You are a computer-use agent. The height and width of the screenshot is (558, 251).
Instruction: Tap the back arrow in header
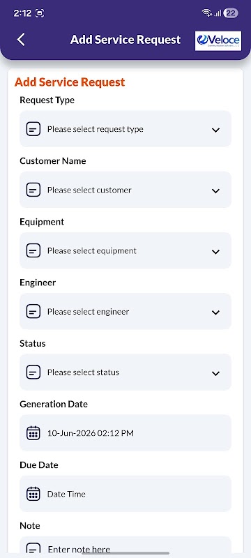click(x=21, y=40)
